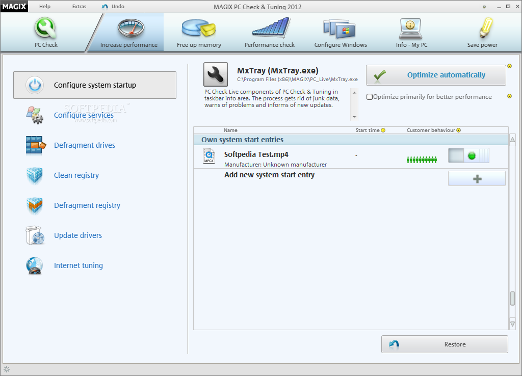522x376 pixels.
Task: Enable Optimize primarily for better performance checkbox
Action: tap(370, 97)
